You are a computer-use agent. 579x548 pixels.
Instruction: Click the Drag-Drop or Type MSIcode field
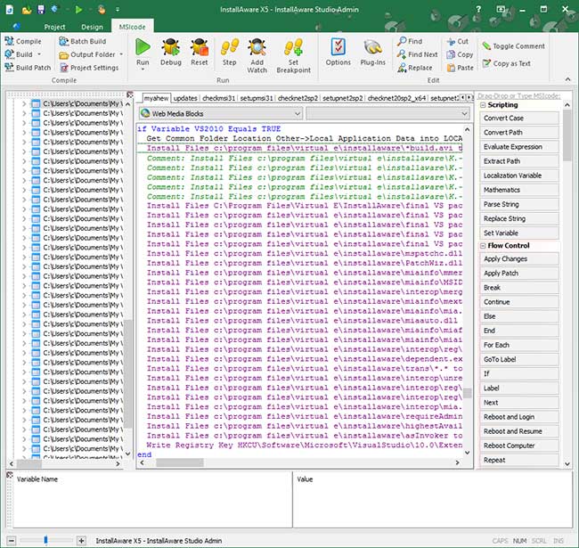tap(518, 95)
